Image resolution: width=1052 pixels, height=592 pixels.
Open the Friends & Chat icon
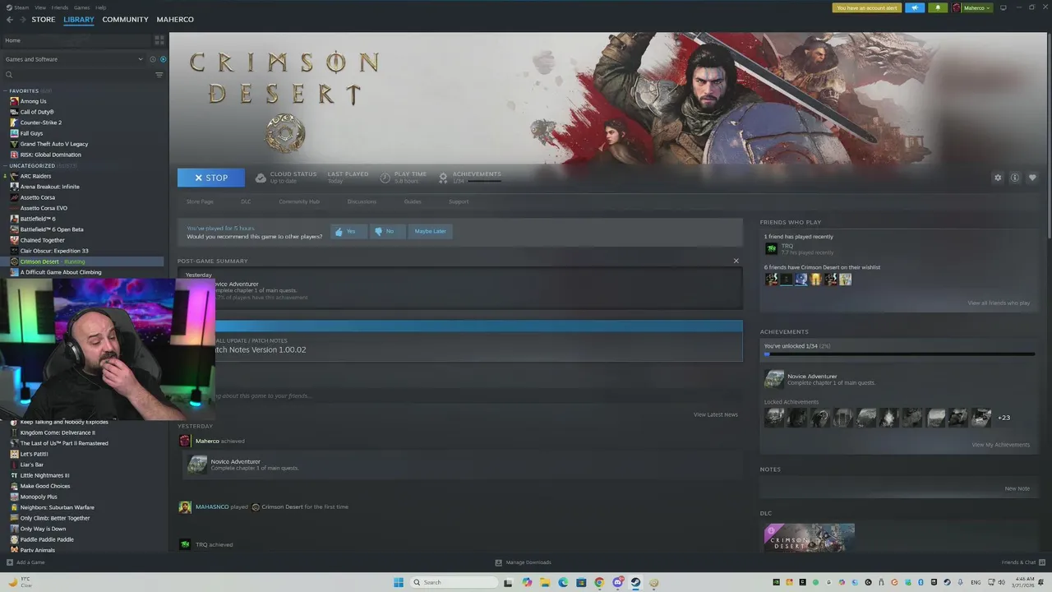(1042, 562)
